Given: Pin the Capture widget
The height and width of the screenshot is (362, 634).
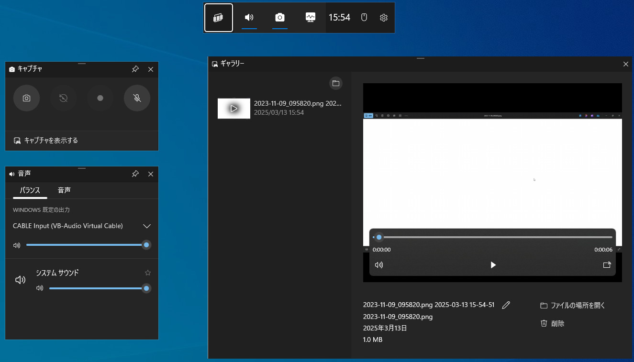Looking at the screenshot, I should tap(135, 69).
